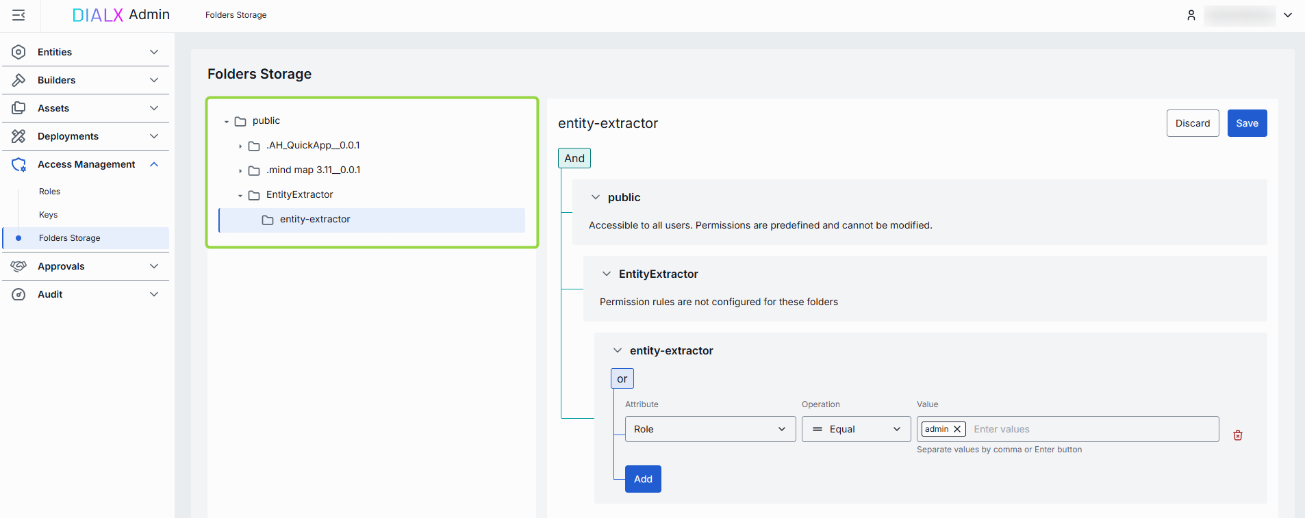The image size is (1305, 518).
Task: Collapse the sidebar with the hamburger icon
Action: click(18, 15)
